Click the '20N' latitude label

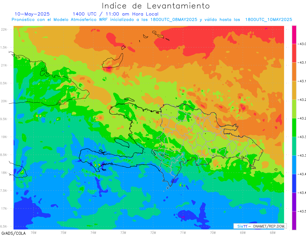click(x=4, y=101)
